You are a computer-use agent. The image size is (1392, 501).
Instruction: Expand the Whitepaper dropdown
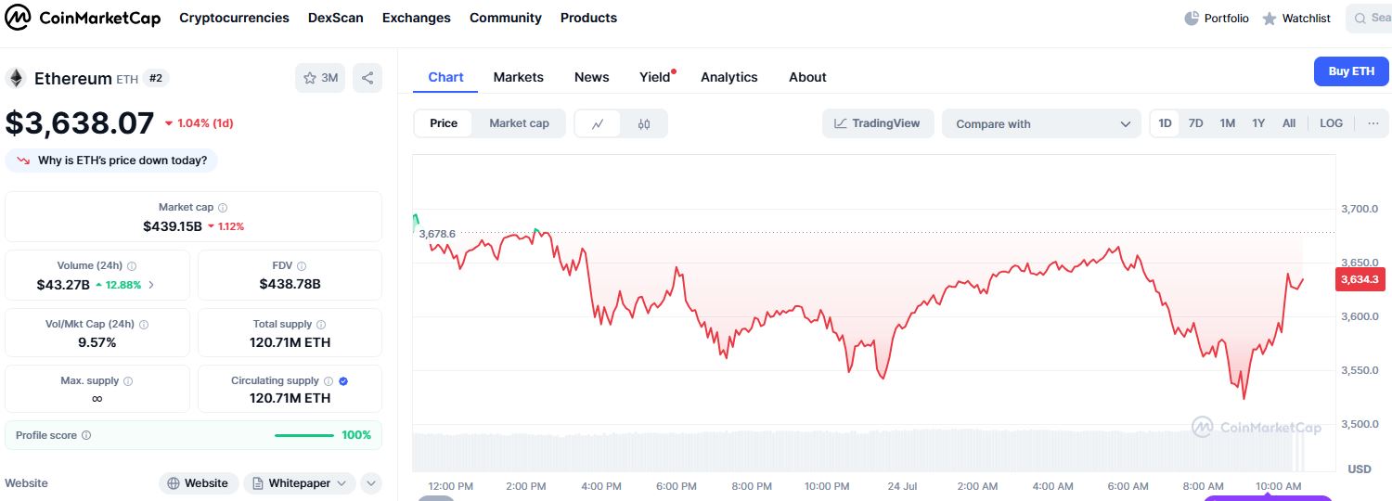(300, 483)
